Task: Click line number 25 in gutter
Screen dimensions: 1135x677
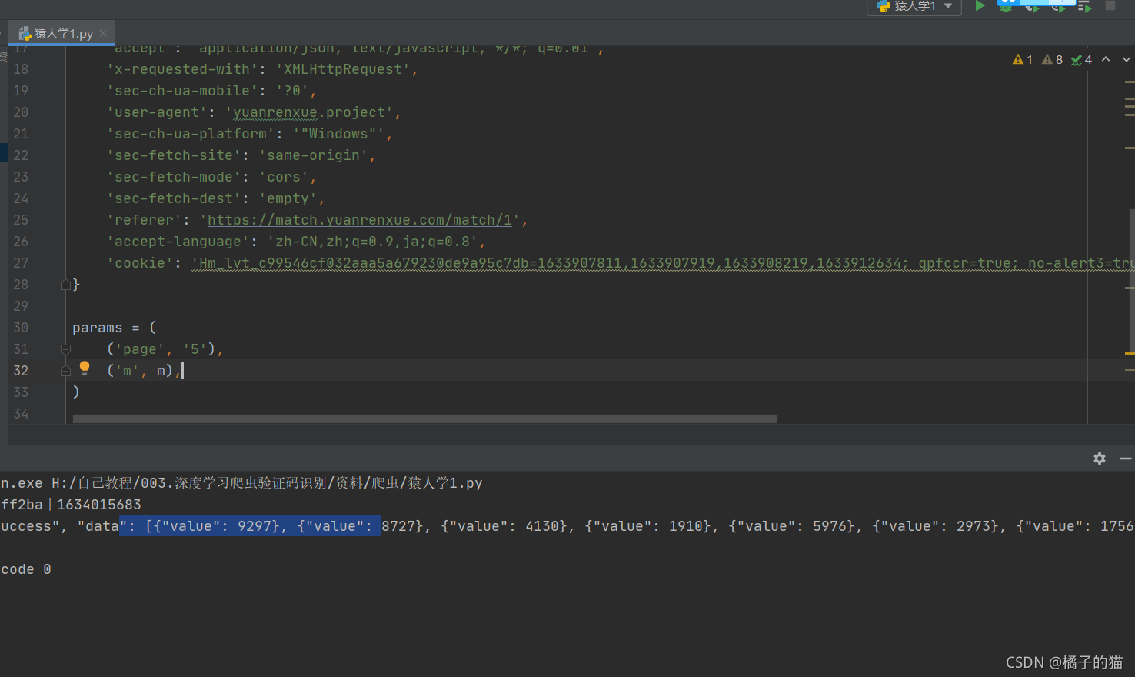Action: [21, 220]
